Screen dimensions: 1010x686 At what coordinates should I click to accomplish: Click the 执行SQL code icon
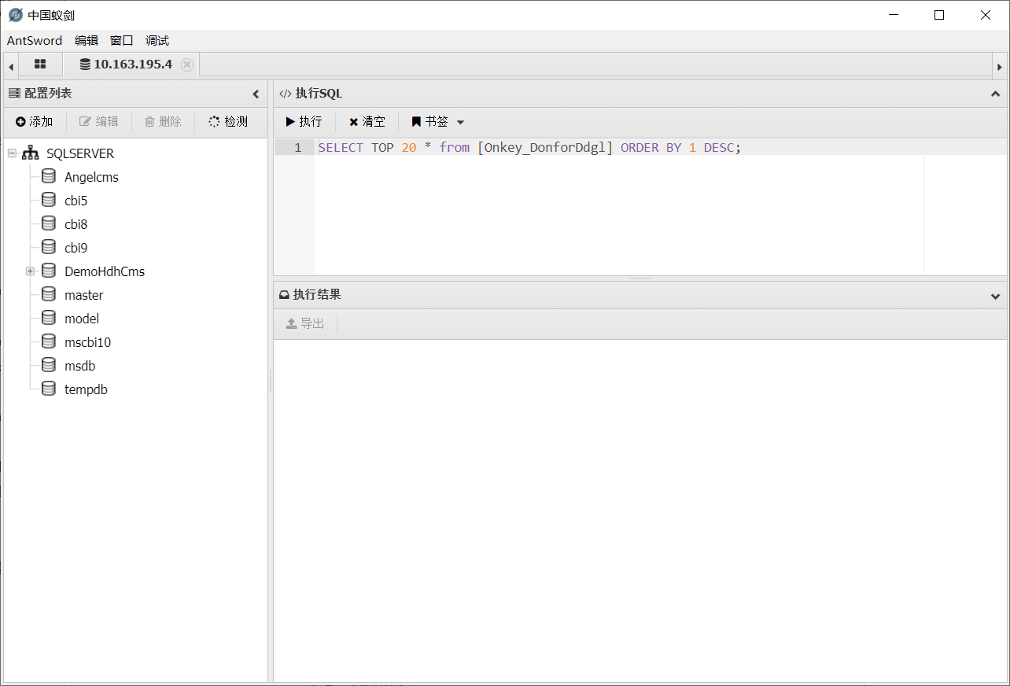click(286, 94)
